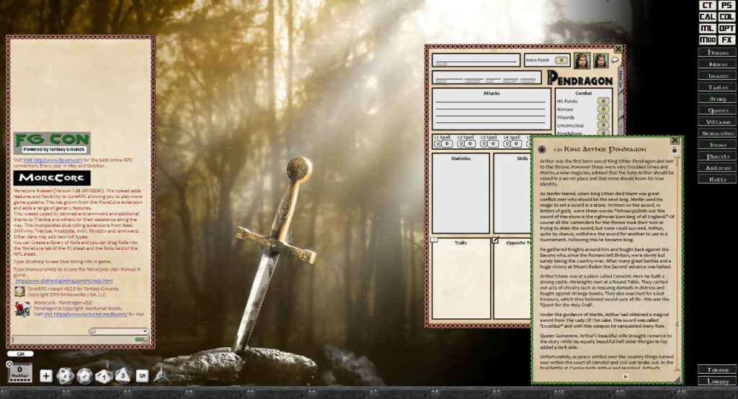The image size is (738, 399).
Task: Click the speech bubble icon on sheet
Action: click(x=615, y=60)
